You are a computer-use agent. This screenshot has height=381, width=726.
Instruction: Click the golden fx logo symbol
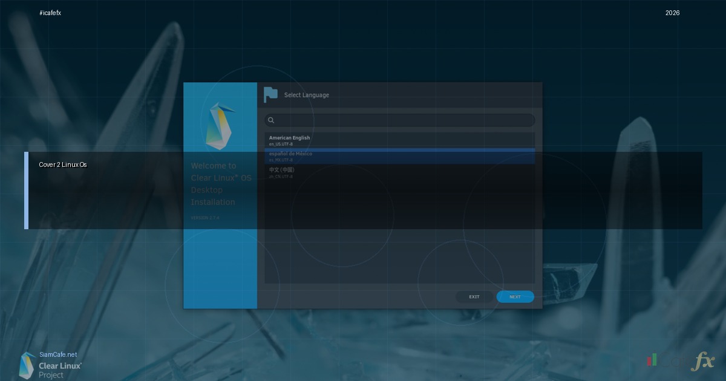pos(703,362)
